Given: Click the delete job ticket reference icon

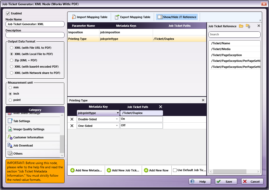Looking at the screenshot, I should click(x=248, y=26).
